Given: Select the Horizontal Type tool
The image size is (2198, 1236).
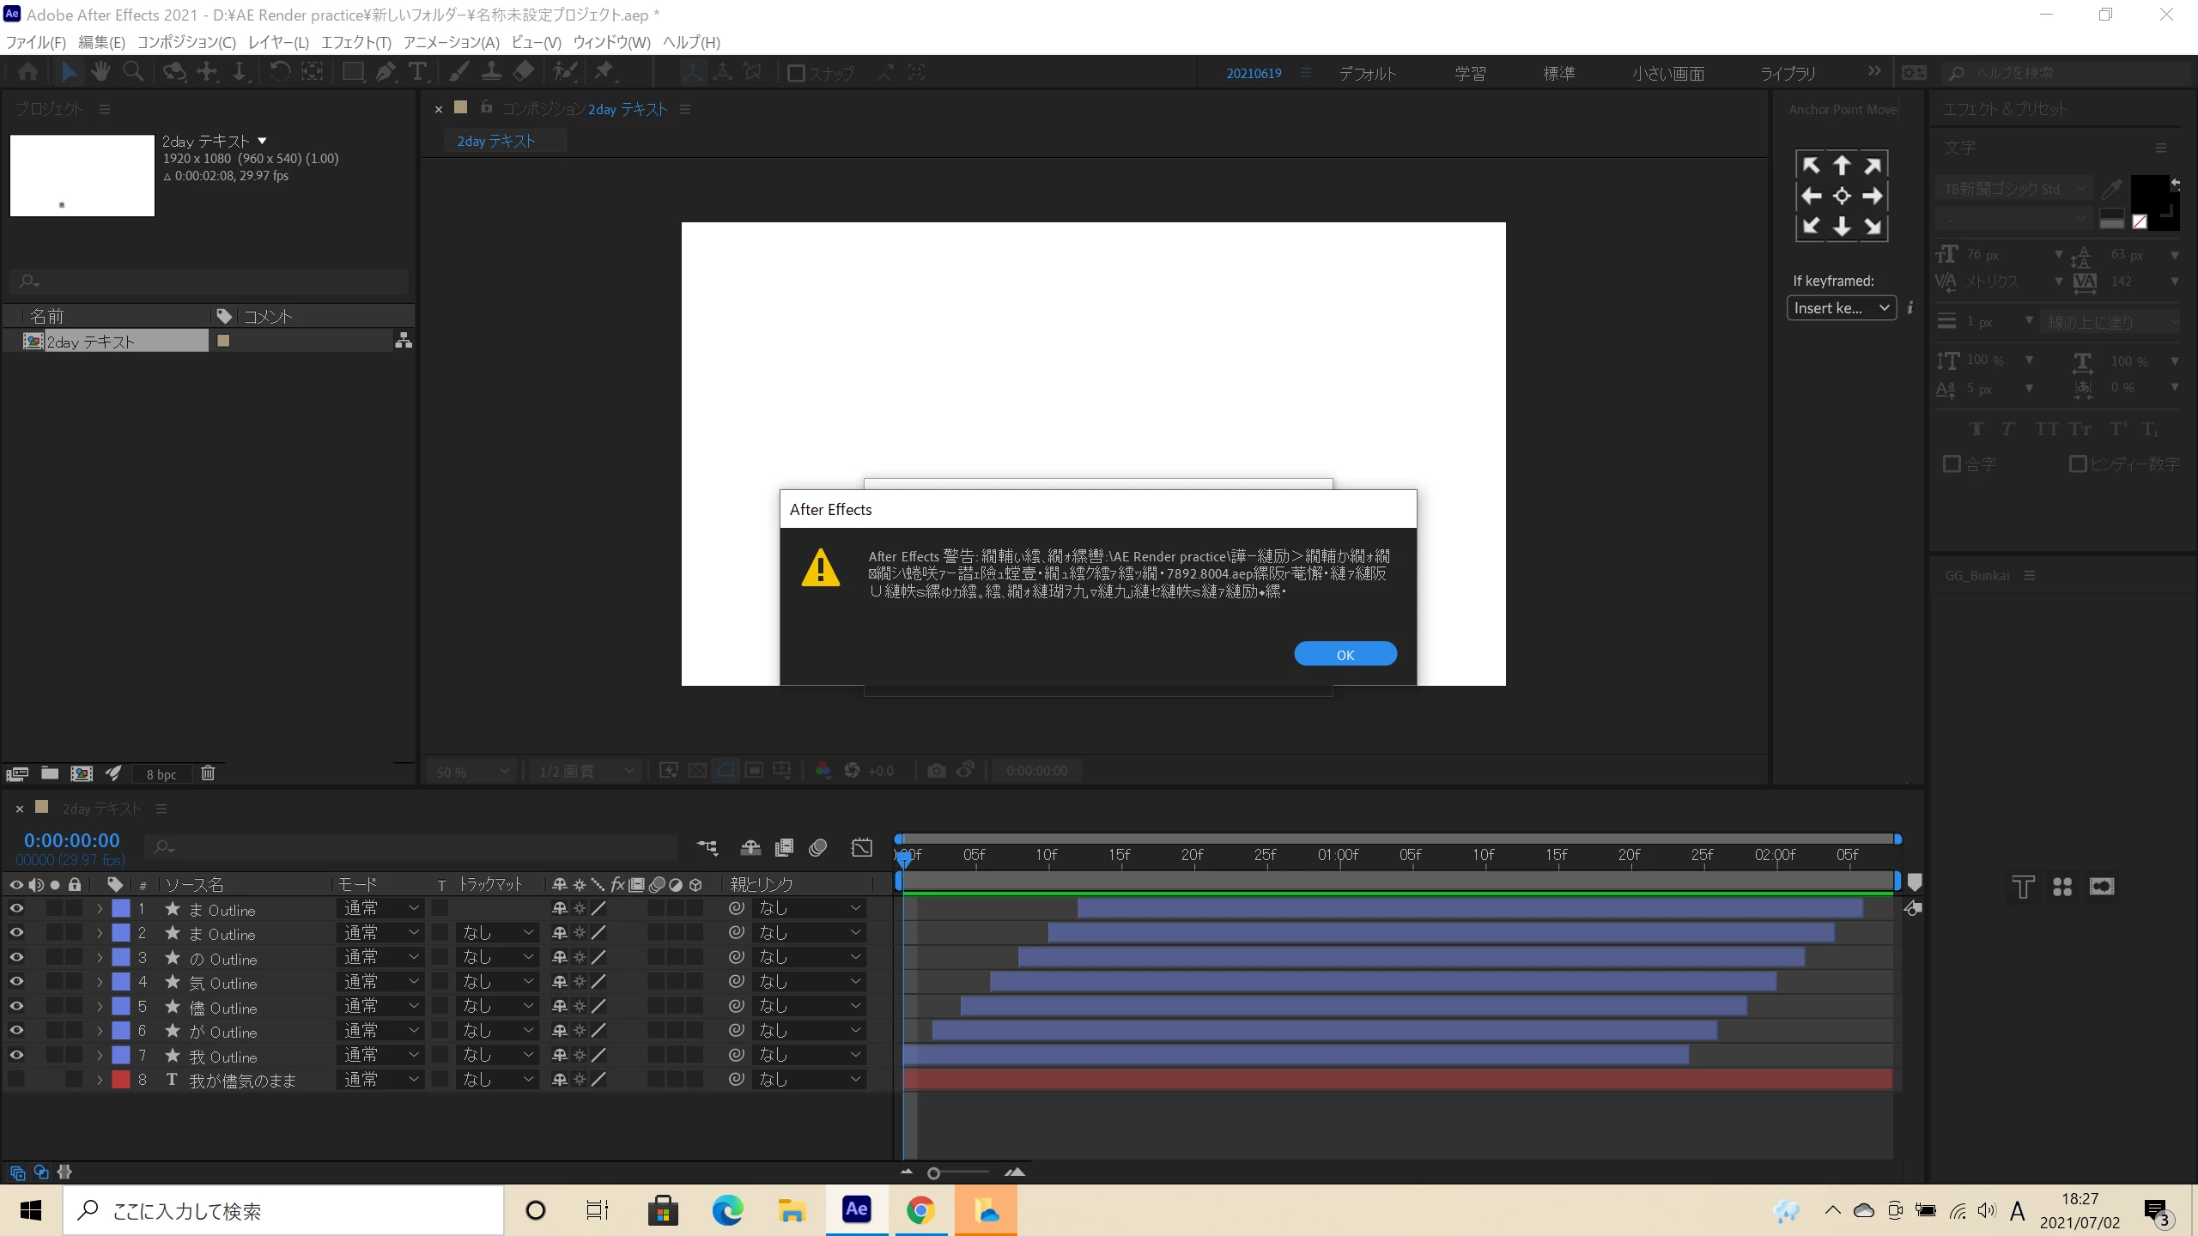Looking at the screenshot, I should [417, 72].
